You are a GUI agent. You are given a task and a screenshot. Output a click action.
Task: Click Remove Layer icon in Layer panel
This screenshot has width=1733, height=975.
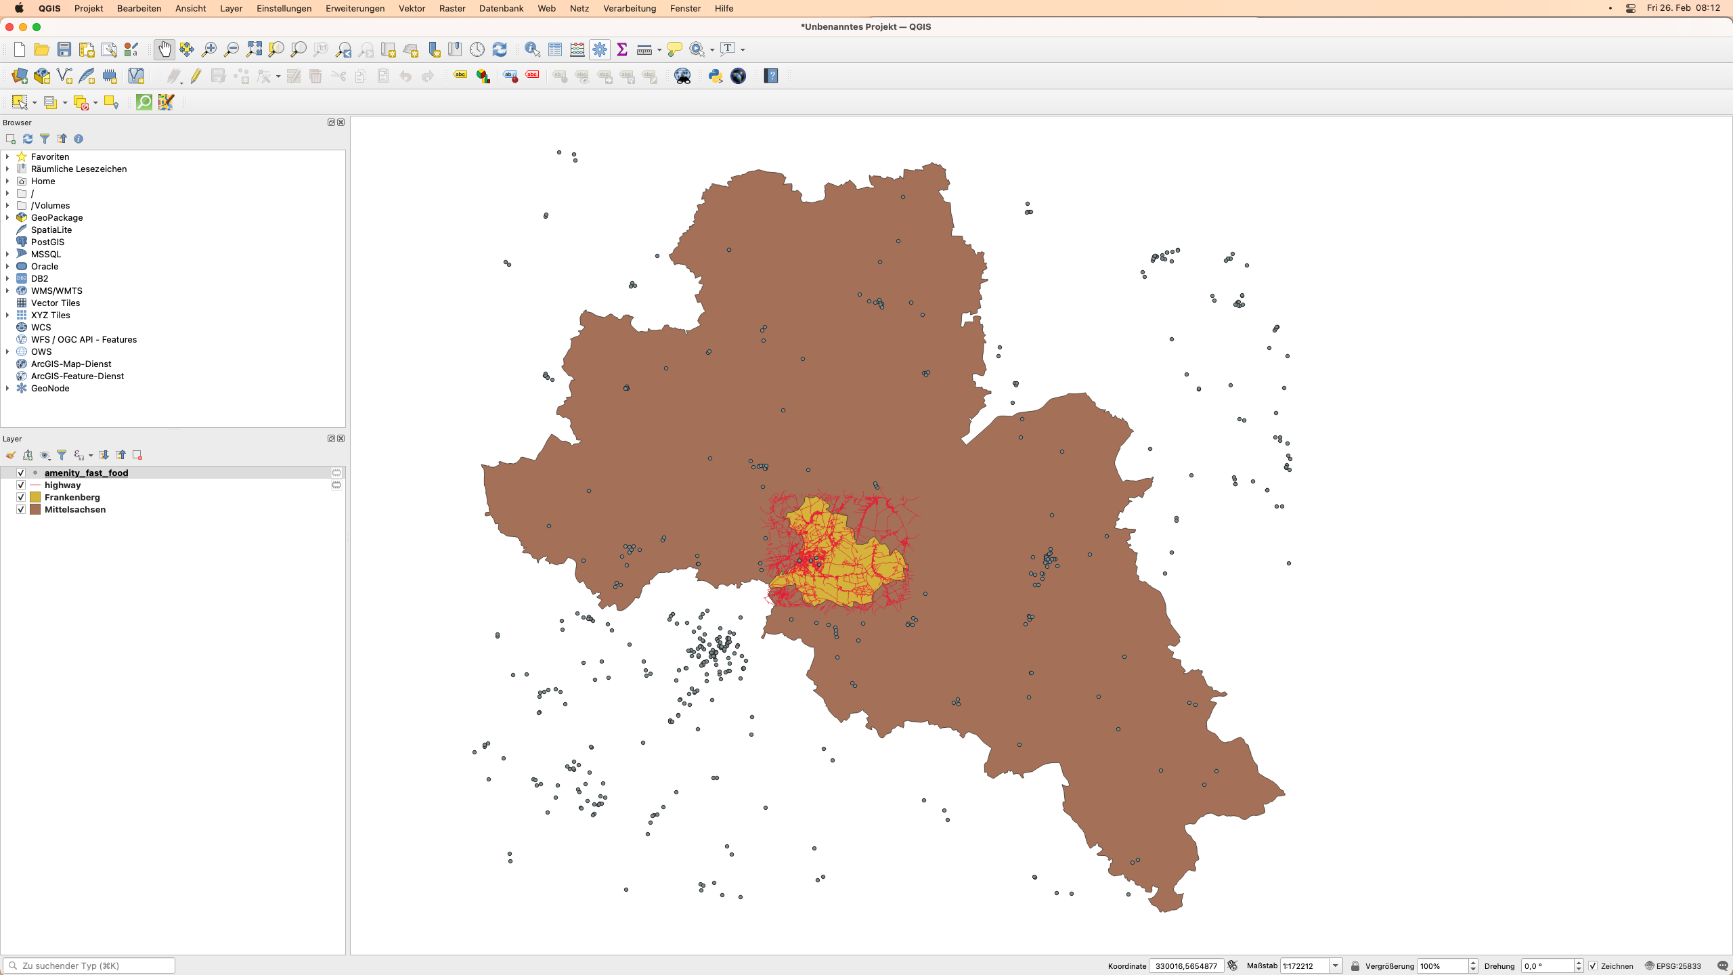(137, 455)
